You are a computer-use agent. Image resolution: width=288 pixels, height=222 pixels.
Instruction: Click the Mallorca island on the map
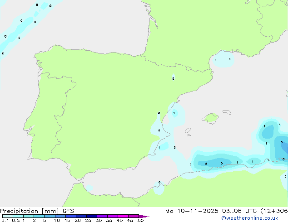coord(211,118)
